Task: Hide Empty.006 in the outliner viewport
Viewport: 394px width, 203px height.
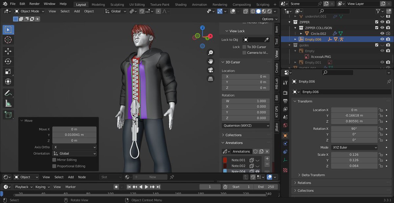Action: [x=382, y=39]
